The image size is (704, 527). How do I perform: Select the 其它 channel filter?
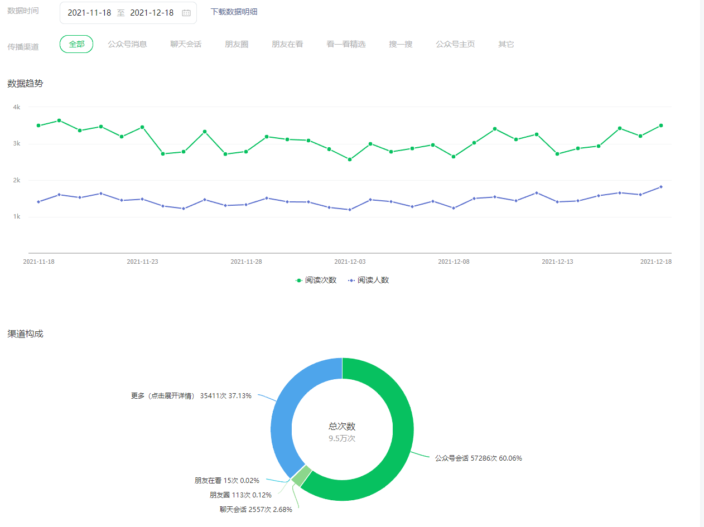(506, 44)
